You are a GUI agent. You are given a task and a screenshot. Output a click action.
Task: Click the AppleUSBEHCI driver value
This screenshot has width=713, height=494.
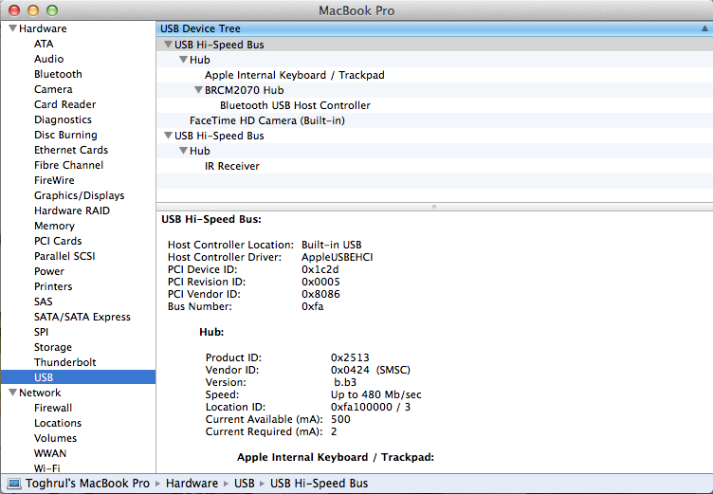(337, 257)
